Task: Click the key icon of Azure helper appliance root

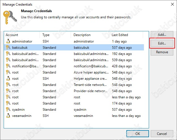Action: (8, 72)
